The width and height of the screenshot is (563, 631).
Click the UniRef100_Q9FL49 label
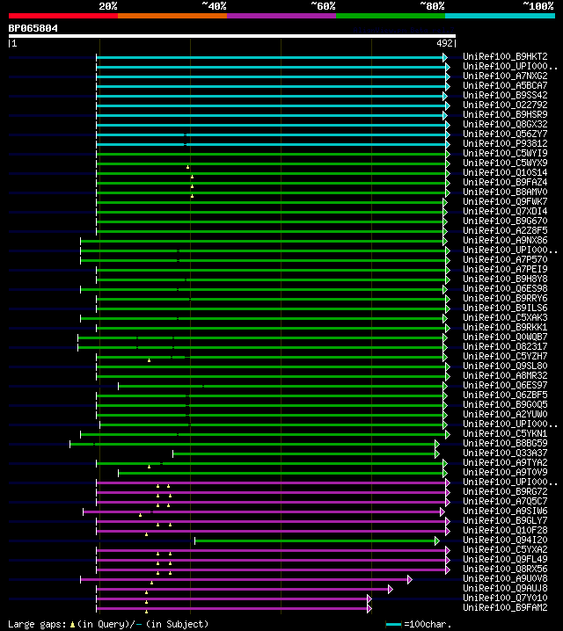505,559
